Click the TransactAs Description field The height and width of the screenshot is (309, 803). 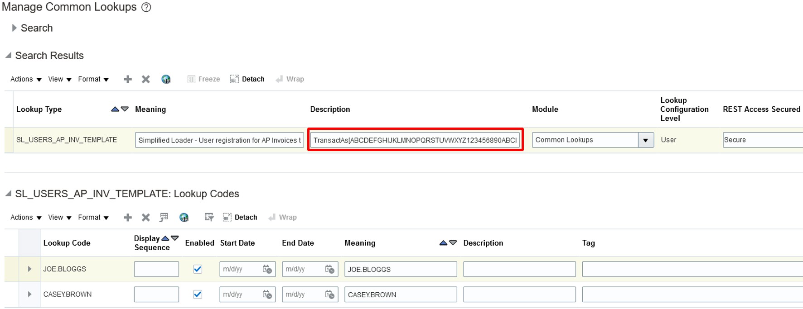tap(415, 140)
